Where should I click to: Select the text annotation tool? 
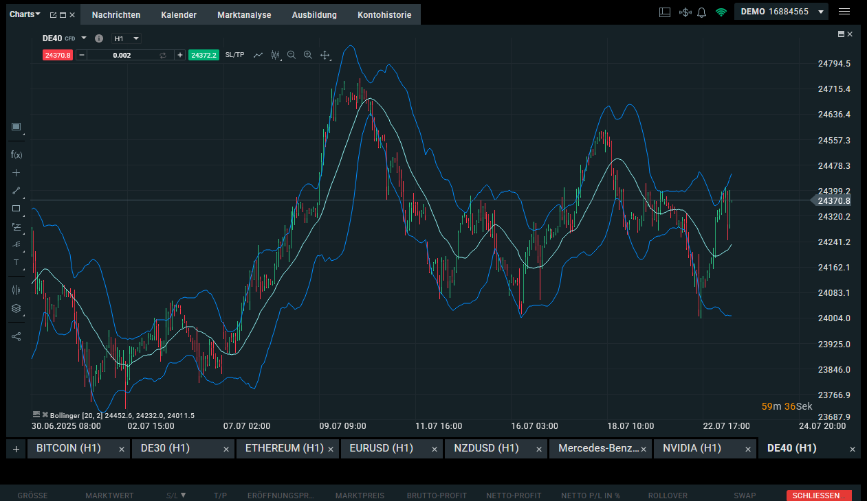click(x=17, y=262)
